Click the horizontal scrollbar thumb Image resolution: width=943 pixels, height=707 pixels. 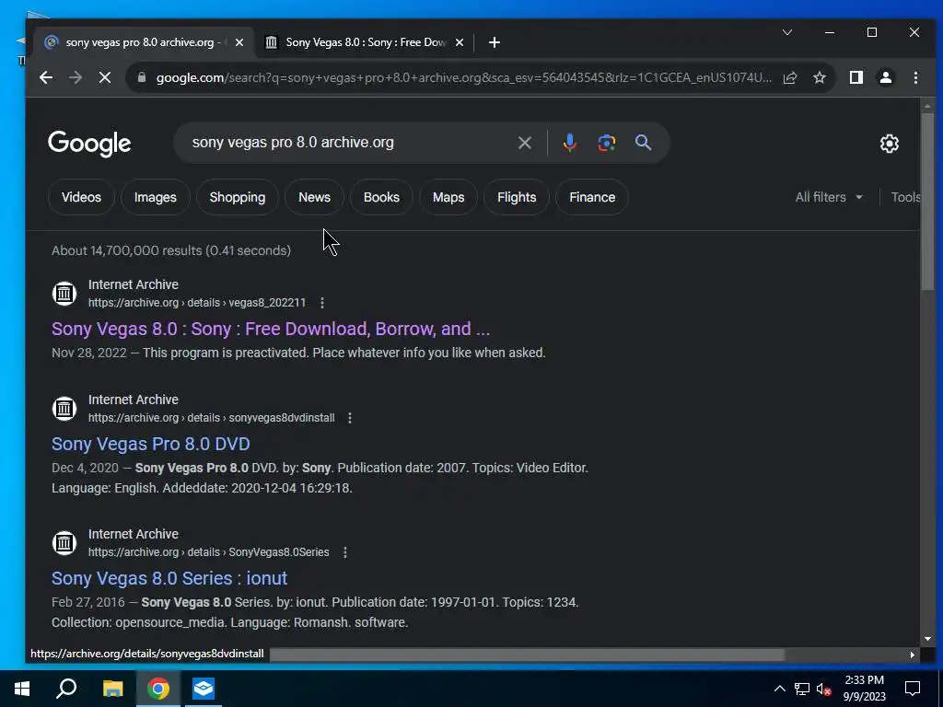click(x=527, y=655)
